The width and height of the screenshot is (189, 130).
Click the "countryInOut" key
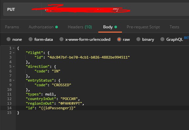click(x=41, y=99)
